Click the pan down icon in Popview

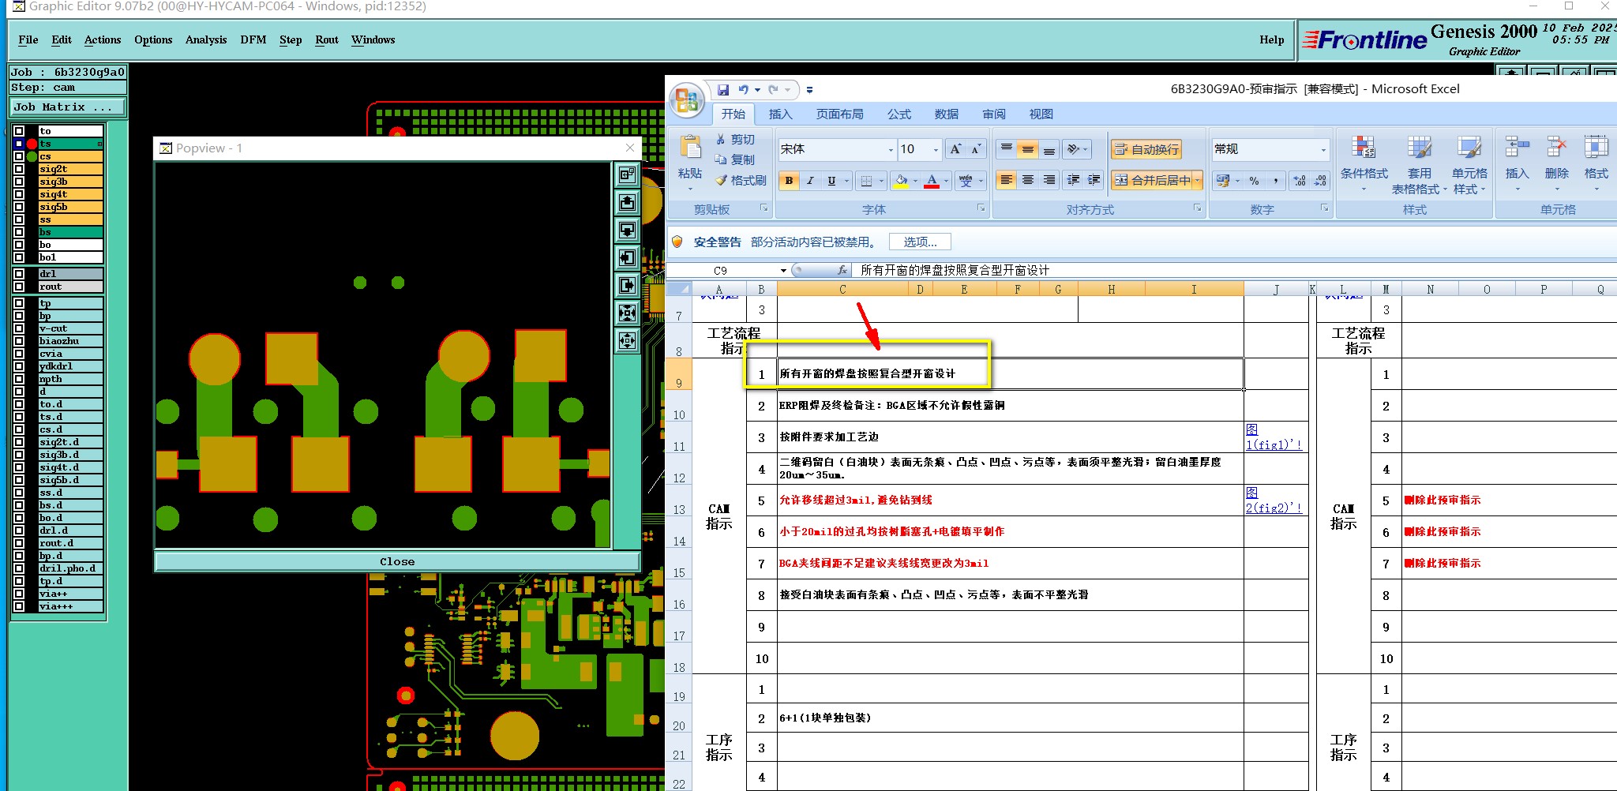pyautogui.click(x=627, y=231)
